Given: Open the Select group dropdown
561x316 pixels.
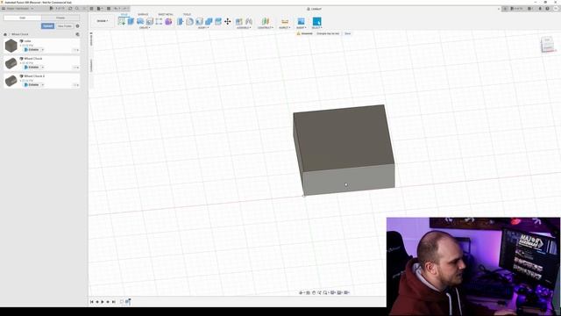Looking at the screenshot, I should [x=316, y=27].
